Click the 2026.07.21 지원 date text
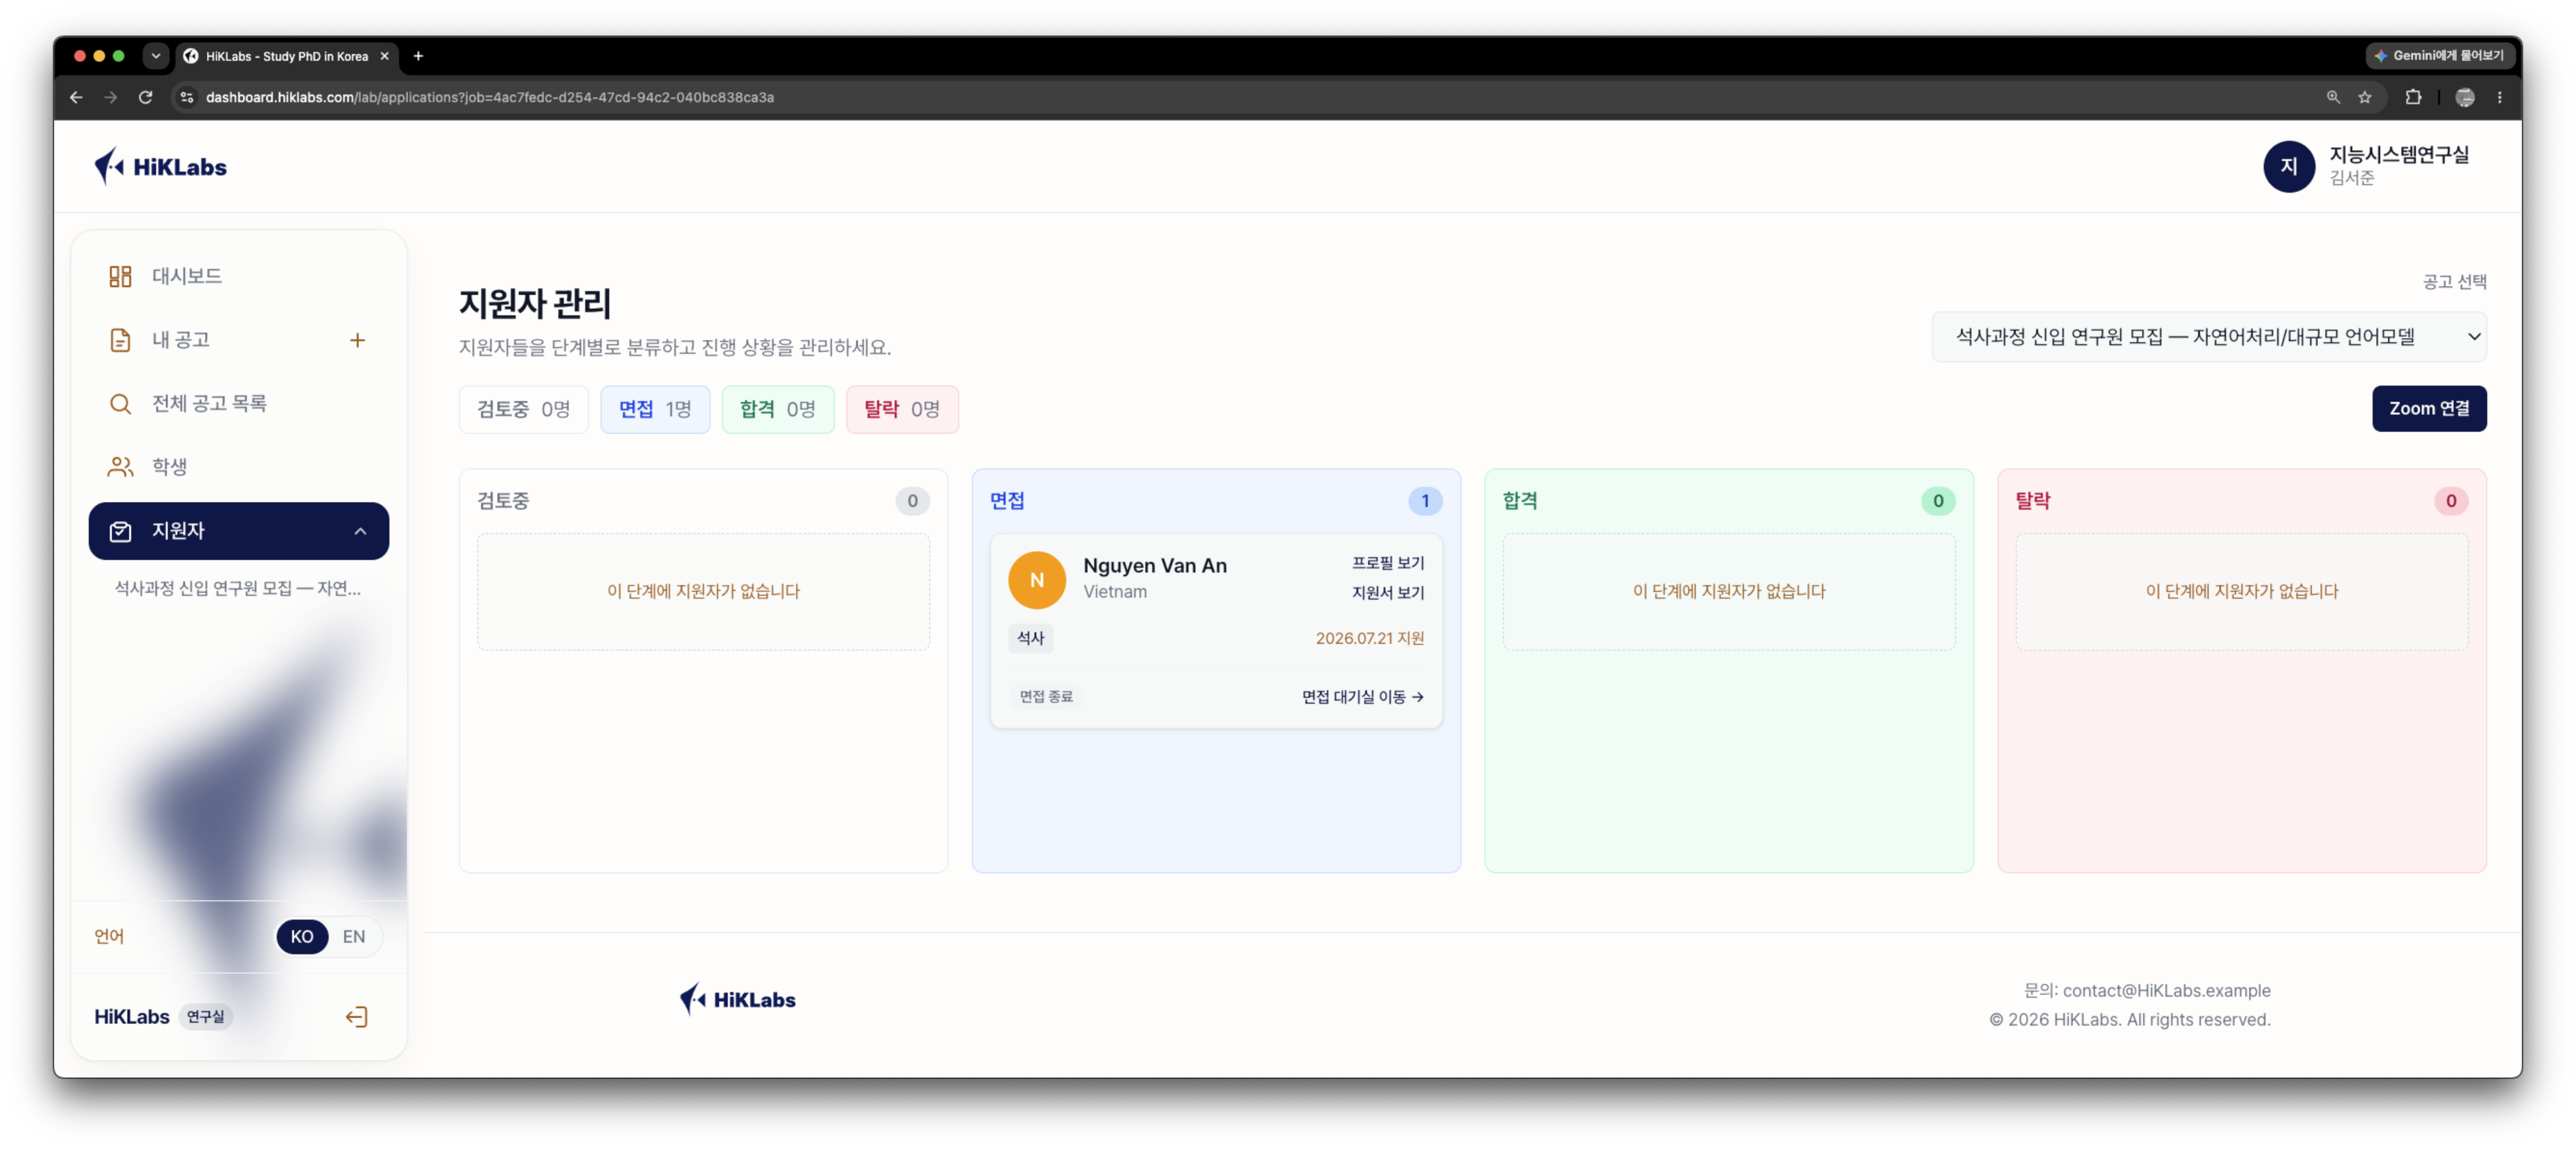Screen dimensions: 2576x1149 click(x=1369, y=638)
